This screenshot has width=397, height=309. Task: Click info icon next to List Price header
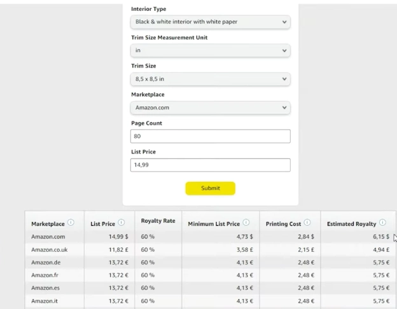tap(121, 223)
